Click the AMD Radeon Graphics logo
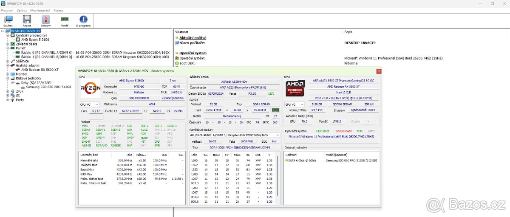 295,88
